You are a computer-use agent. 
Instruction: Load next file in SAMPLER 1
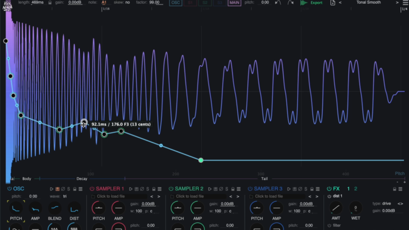pos(158,196)
